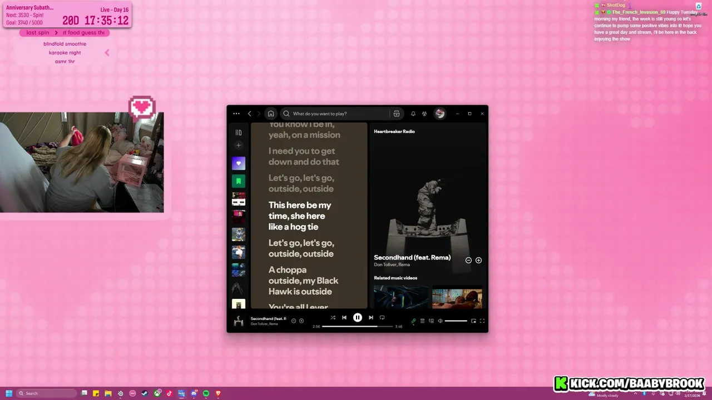Click "blindfold smoothie" in spin list
Viewport: 712px width, 400px height.
click(65, 44)
